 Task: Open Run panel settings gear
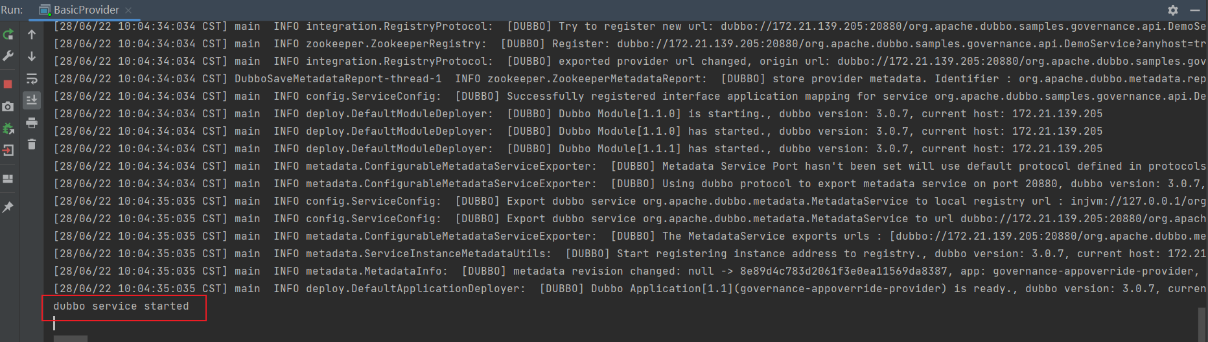coord(1173,10)
